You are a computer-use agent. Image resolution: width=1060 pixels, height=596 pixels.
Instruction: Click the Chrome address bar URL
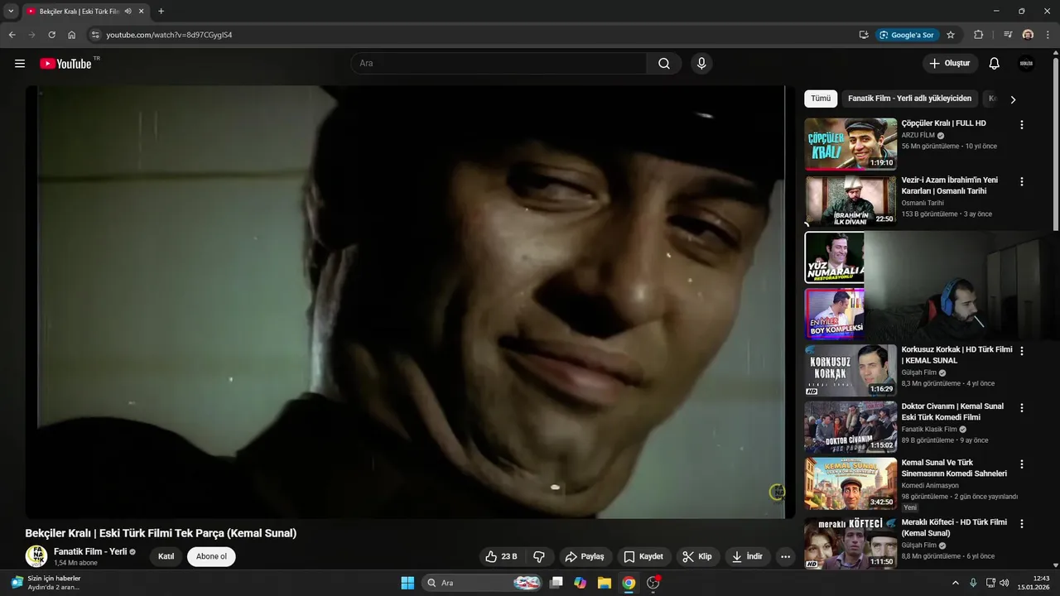pyautogui.click(x=169, y=35)
